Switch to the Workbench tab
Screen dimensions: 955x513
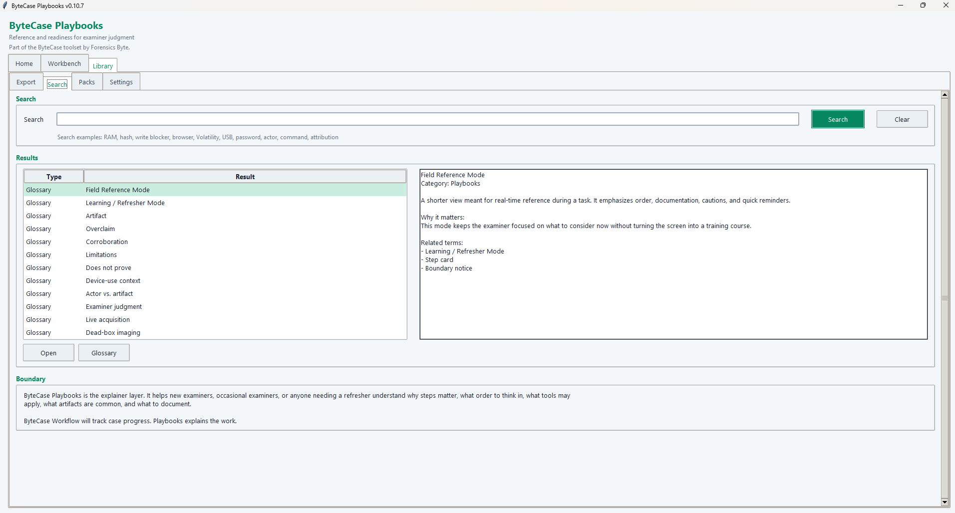point(64,63)
